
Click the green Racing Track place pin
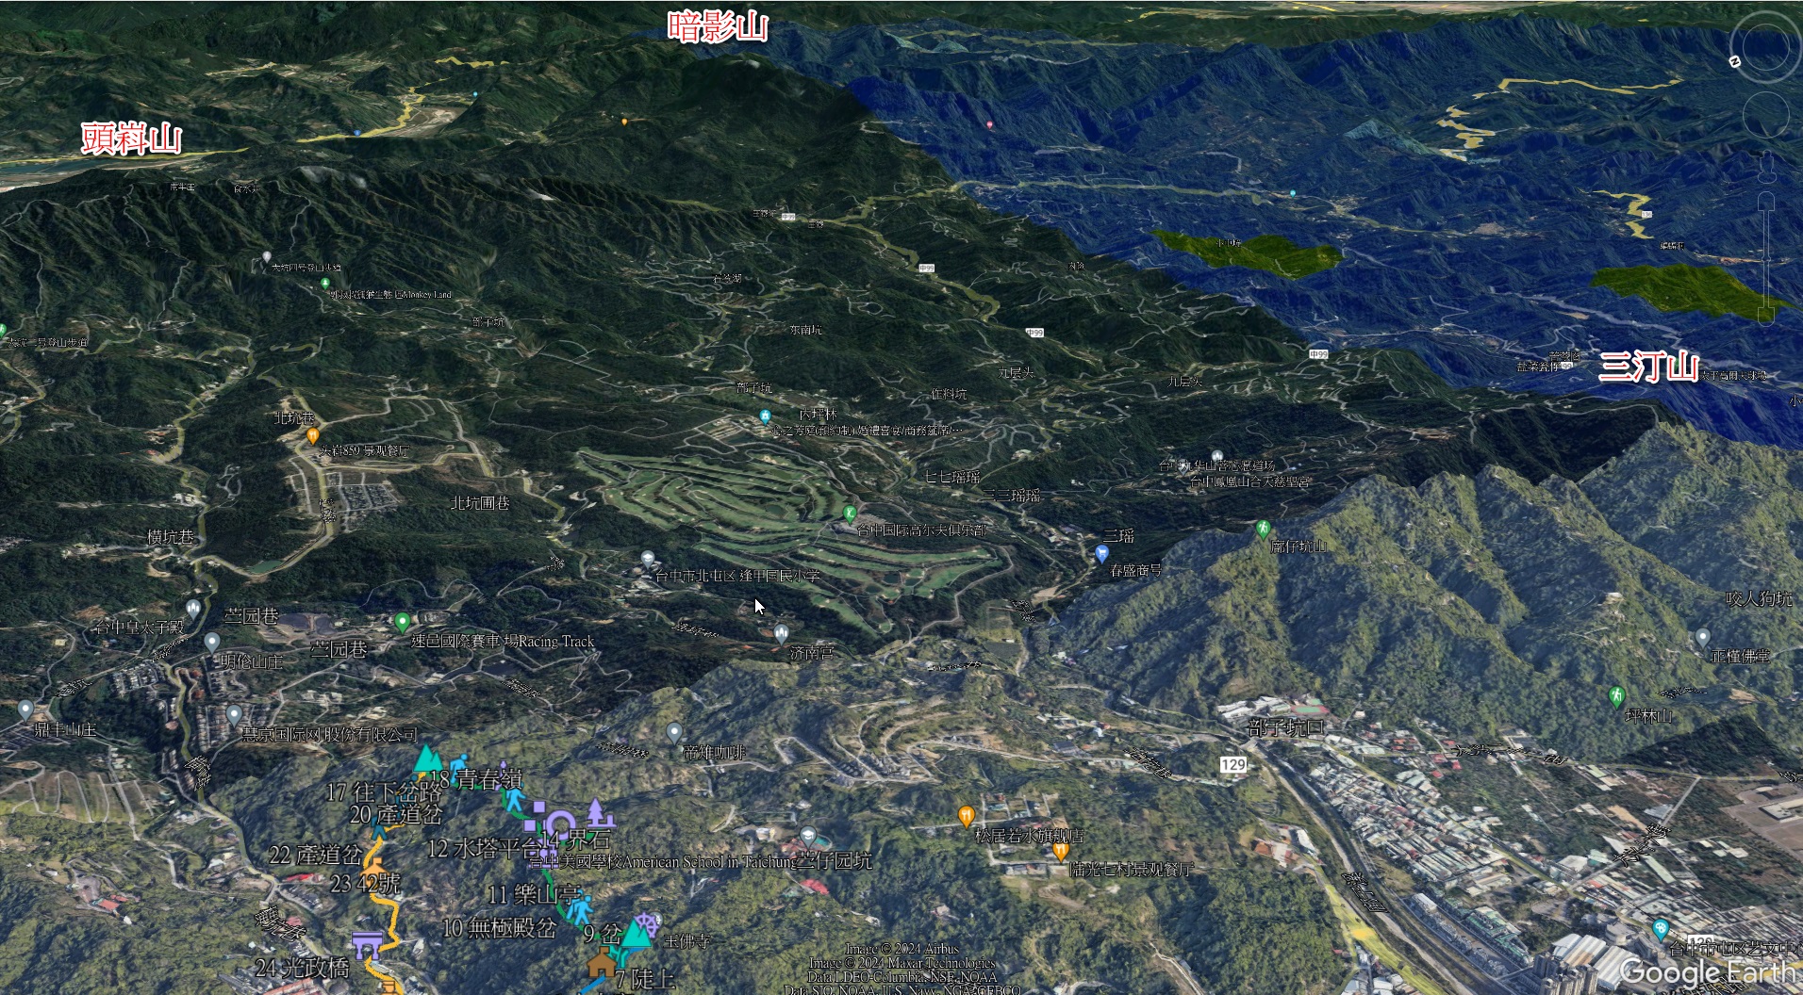click(403, 622)
